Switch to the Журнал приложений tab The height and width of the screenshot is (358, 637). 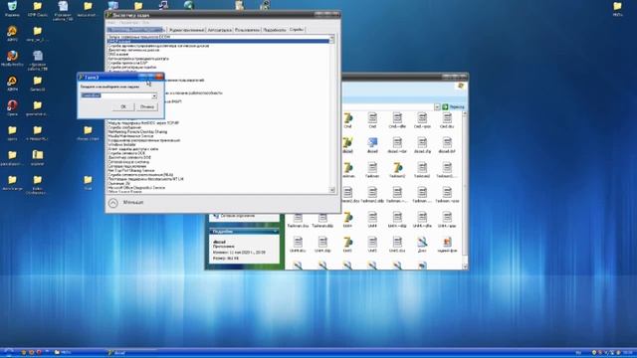tap(186, 30)
